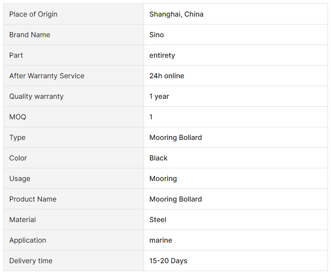Click the "Material" row label
Screen dimensions: 331x275
point(23,219)
